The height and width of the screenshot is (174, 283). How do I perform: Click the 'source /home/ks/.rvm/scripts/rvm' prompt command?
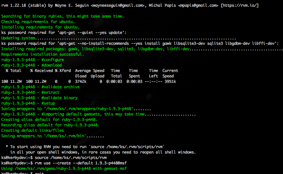click(71, 158)
